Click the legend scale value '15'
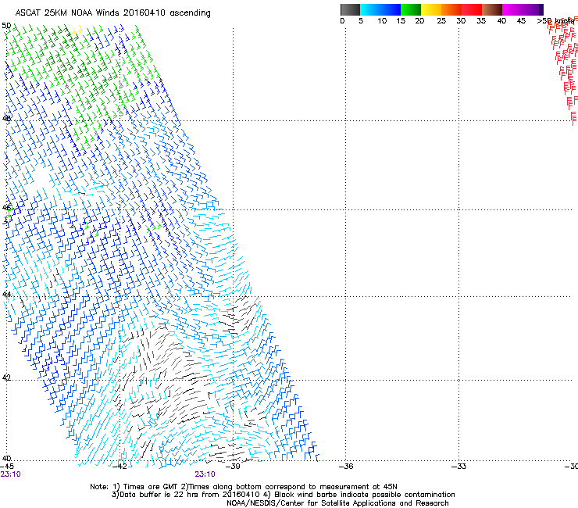 point(401,21)
